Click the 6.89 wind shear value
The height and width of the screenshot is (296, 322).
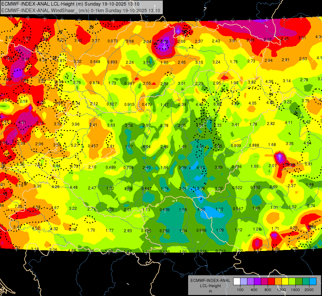point(217,104)
